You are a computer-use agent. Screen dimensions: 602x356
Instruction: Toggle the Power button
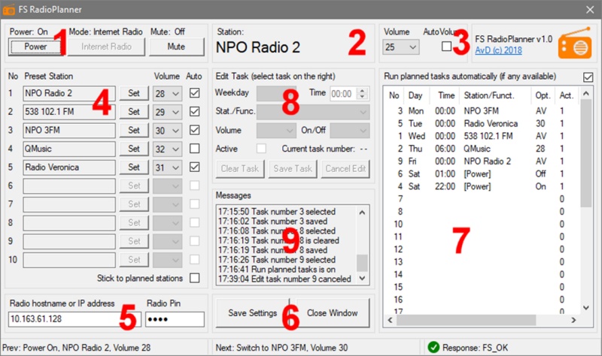35,47
